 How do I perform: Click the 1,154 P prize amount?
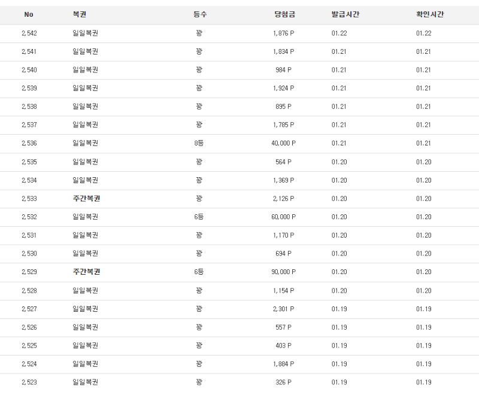tap(283, 290)
